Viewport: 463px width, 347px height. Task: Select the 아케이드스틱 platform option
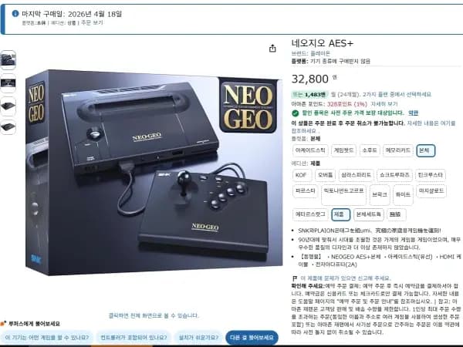coord(310,150)
